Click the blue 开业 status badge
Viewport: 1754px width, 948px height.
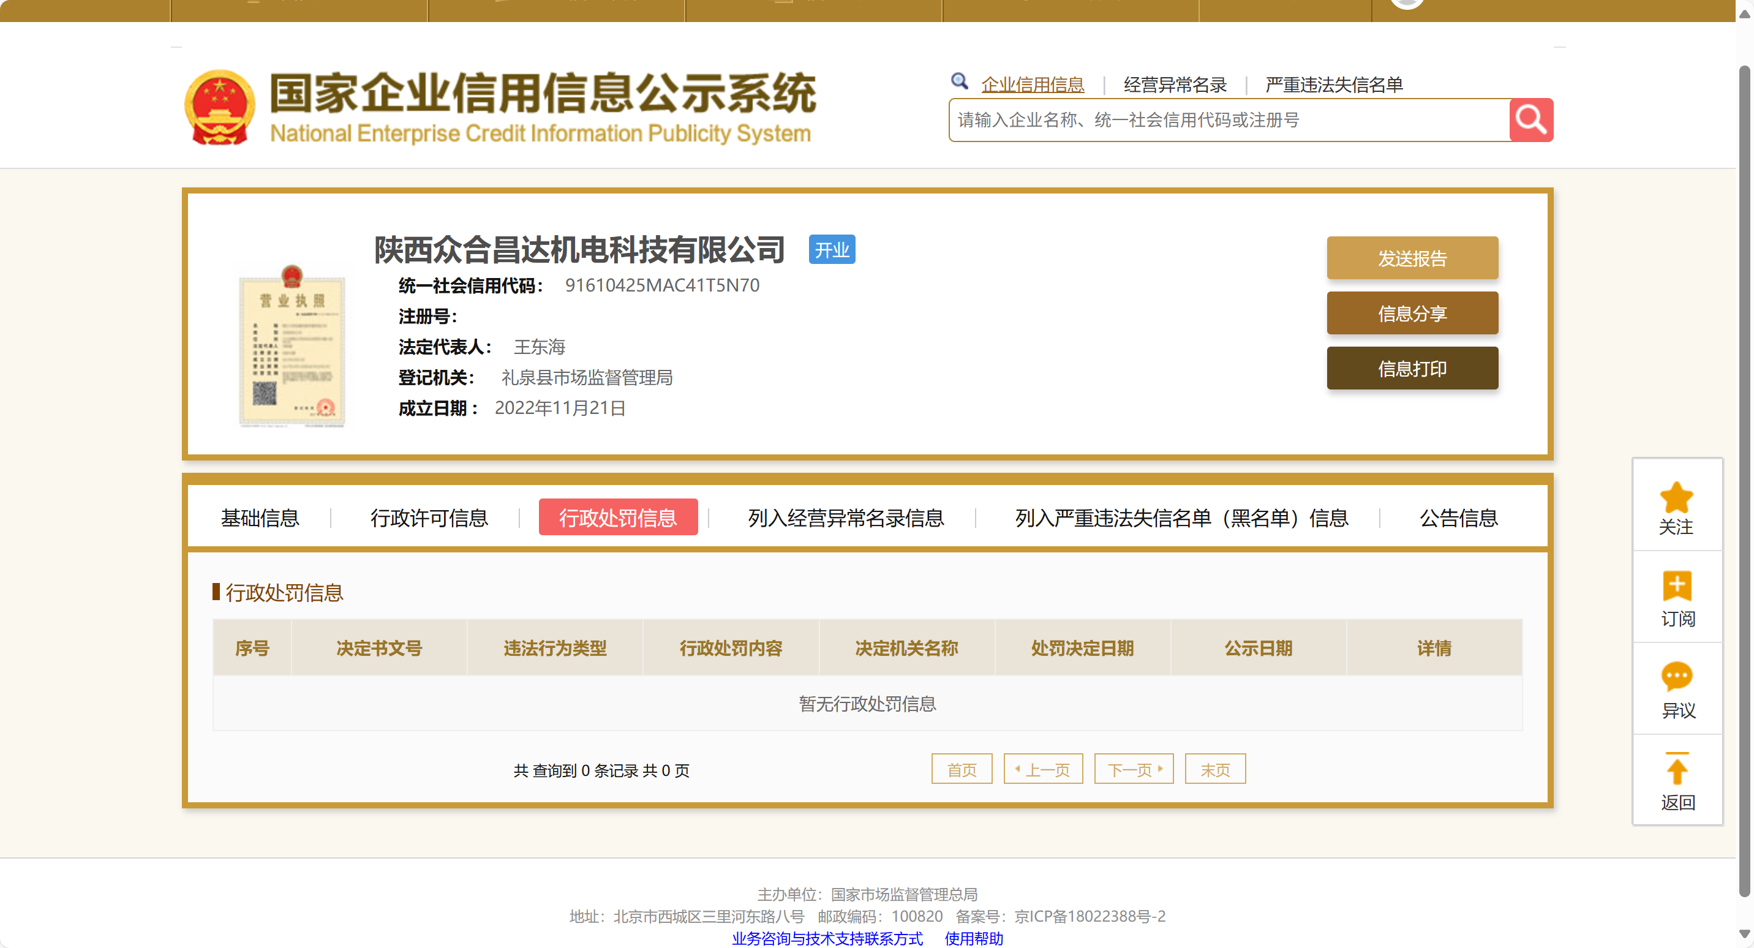coord(832,250)
